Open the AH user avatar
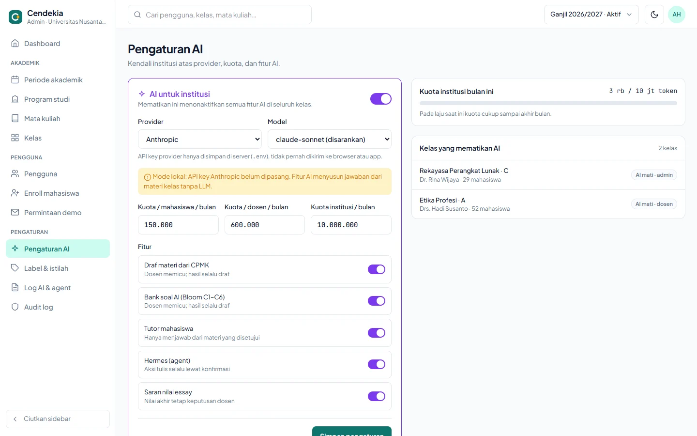Image resolution: width=697 pixels, height=436 pixels. (677, 15)
